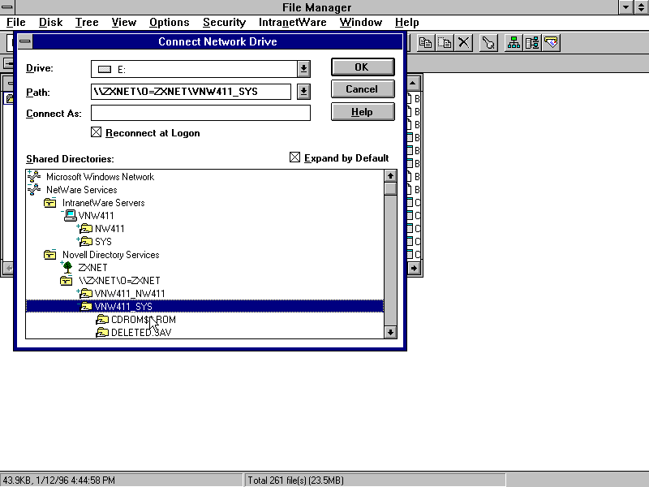
Task: Click the Shared Directories scrollbar thumb
Action: click(x=390, y=189)
